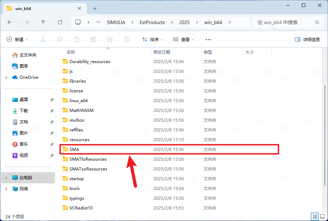Go back to previous folder
Viewport: 328px width, 221px height.
point(10,22)
